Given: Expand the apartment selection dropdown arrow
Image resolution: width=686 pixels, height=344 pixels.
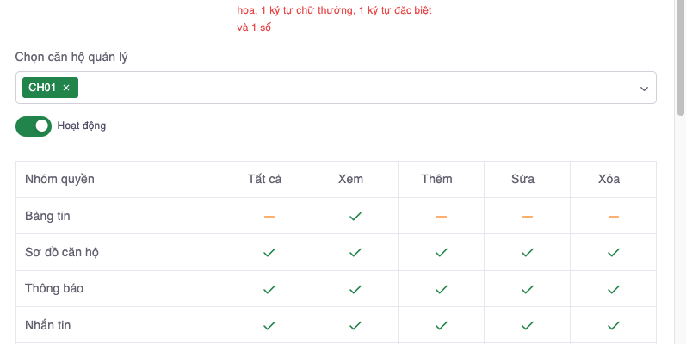Looking at the screenshot, I should tap(643, 89).
